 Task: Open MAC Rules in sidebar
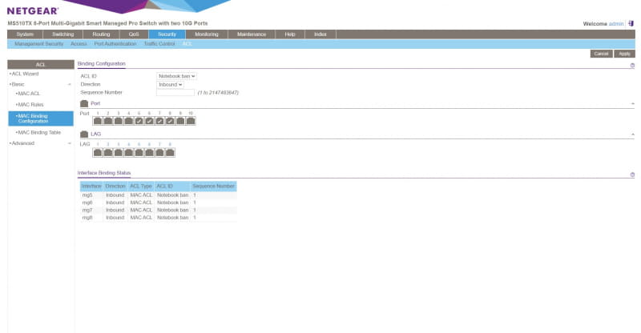coord(30,105)
